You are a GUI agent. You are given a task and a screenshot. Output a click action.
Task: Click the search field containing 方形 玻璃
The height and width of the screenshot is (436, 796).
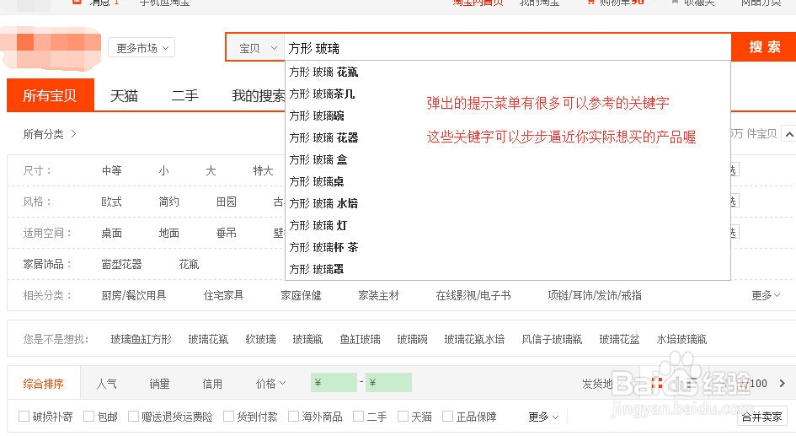click(507, 48)
